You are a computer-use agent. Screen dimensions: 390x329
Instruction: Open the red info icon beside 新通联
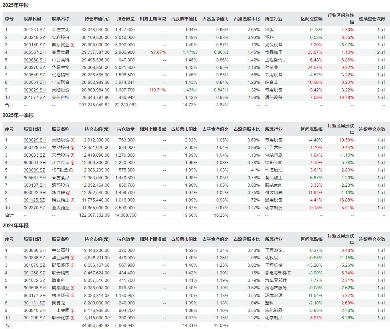pyautogui.click(x=68, y=193)
